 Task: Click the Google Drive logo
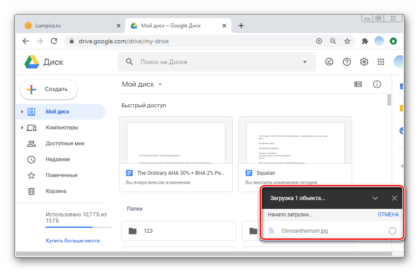click(x=32, y=62)
